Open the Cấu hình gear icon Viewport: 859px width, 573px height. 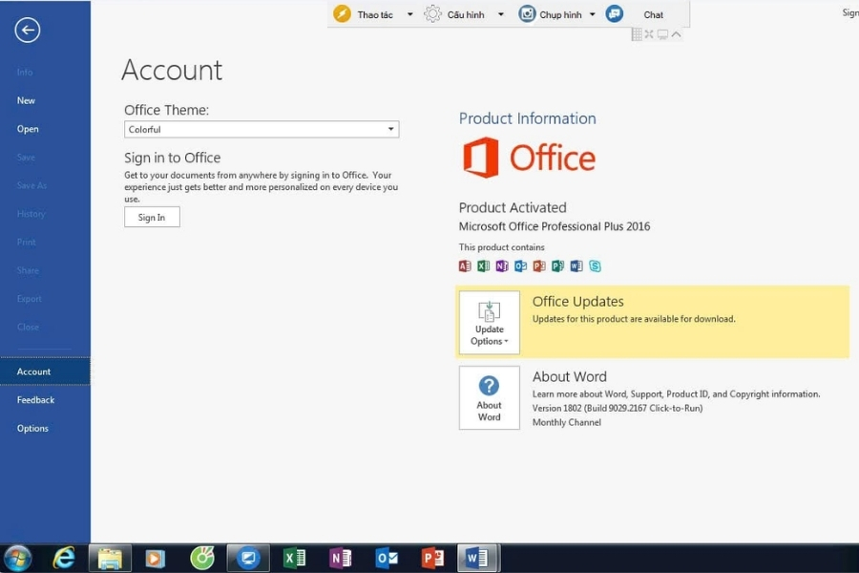434,13
